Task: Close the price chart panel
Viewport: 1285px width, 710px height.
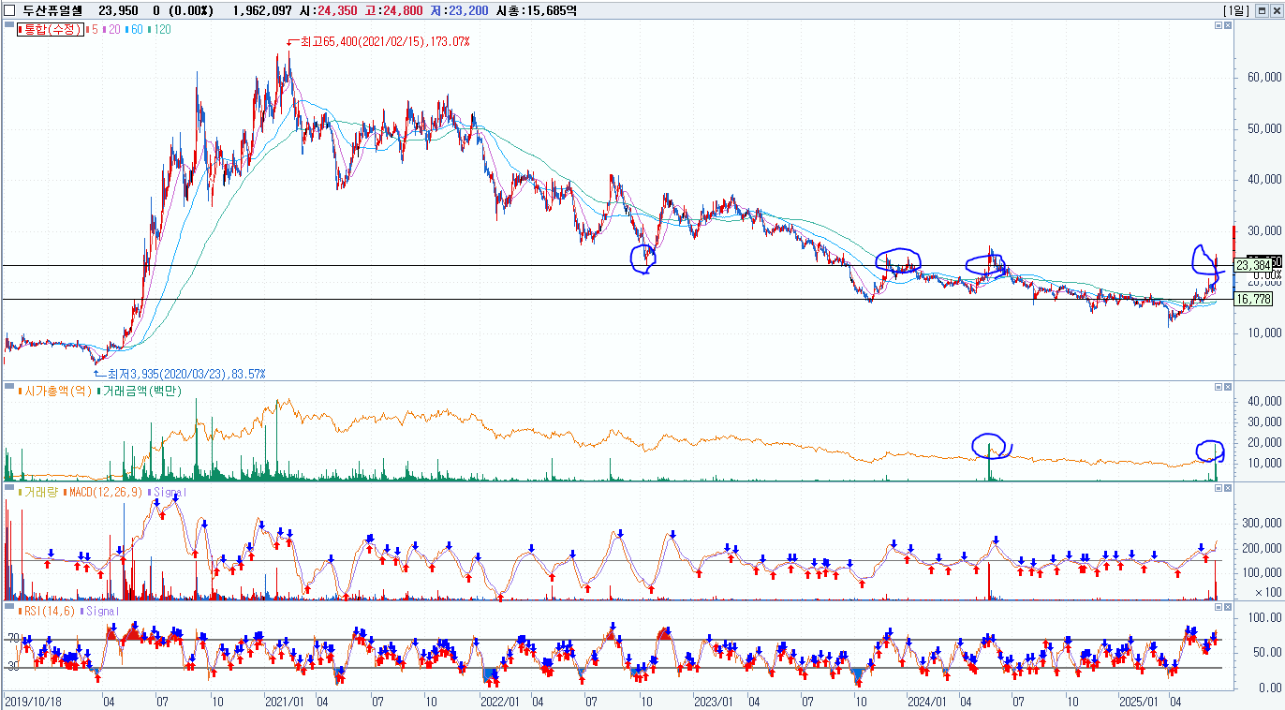Action: (x=1229, y=26)
